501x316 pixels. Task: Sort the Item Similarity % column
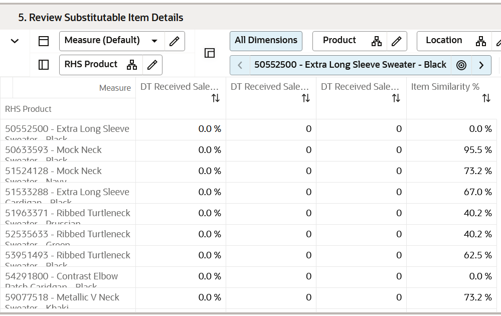pos(486,98)
